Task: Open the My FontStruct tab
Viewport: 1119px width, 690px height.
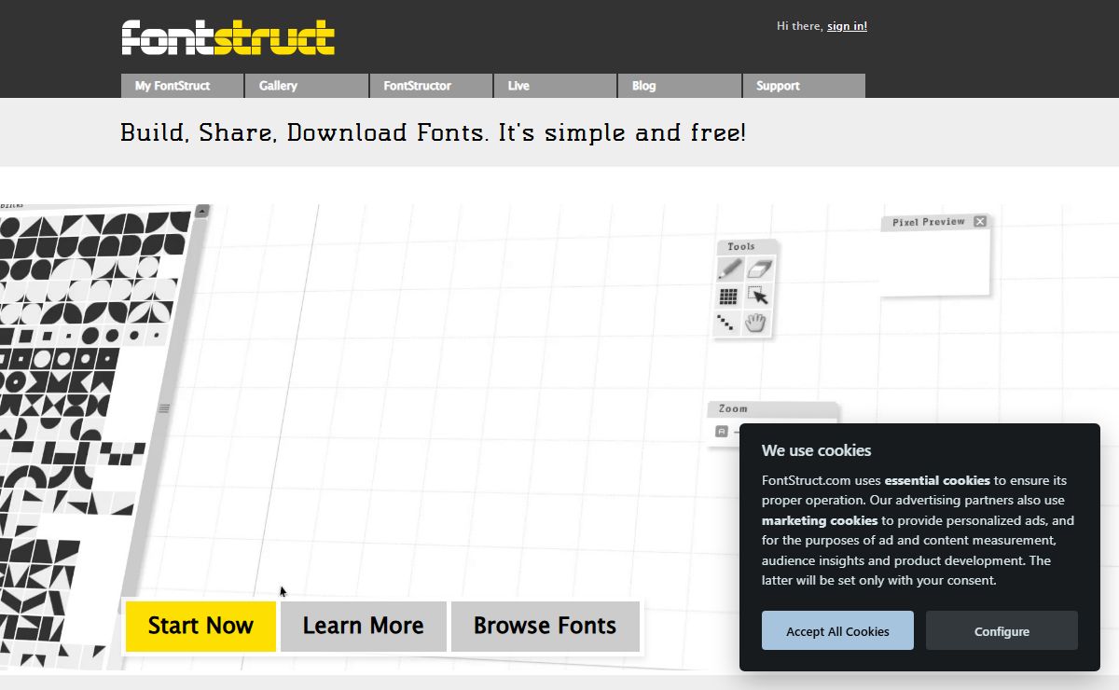Action: 182,86
